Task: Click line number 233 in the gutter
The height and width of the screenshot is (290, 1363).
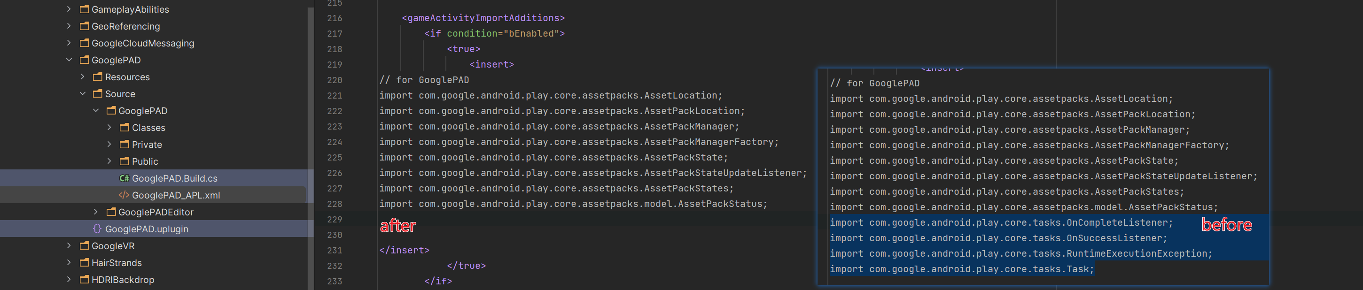Action: point(335,281)
